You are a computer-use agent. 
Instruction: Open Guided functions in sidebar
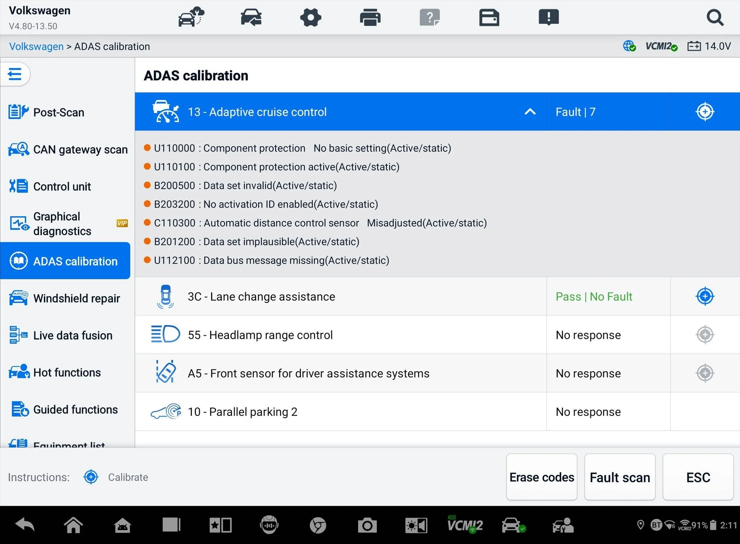(x=65, y=409)
